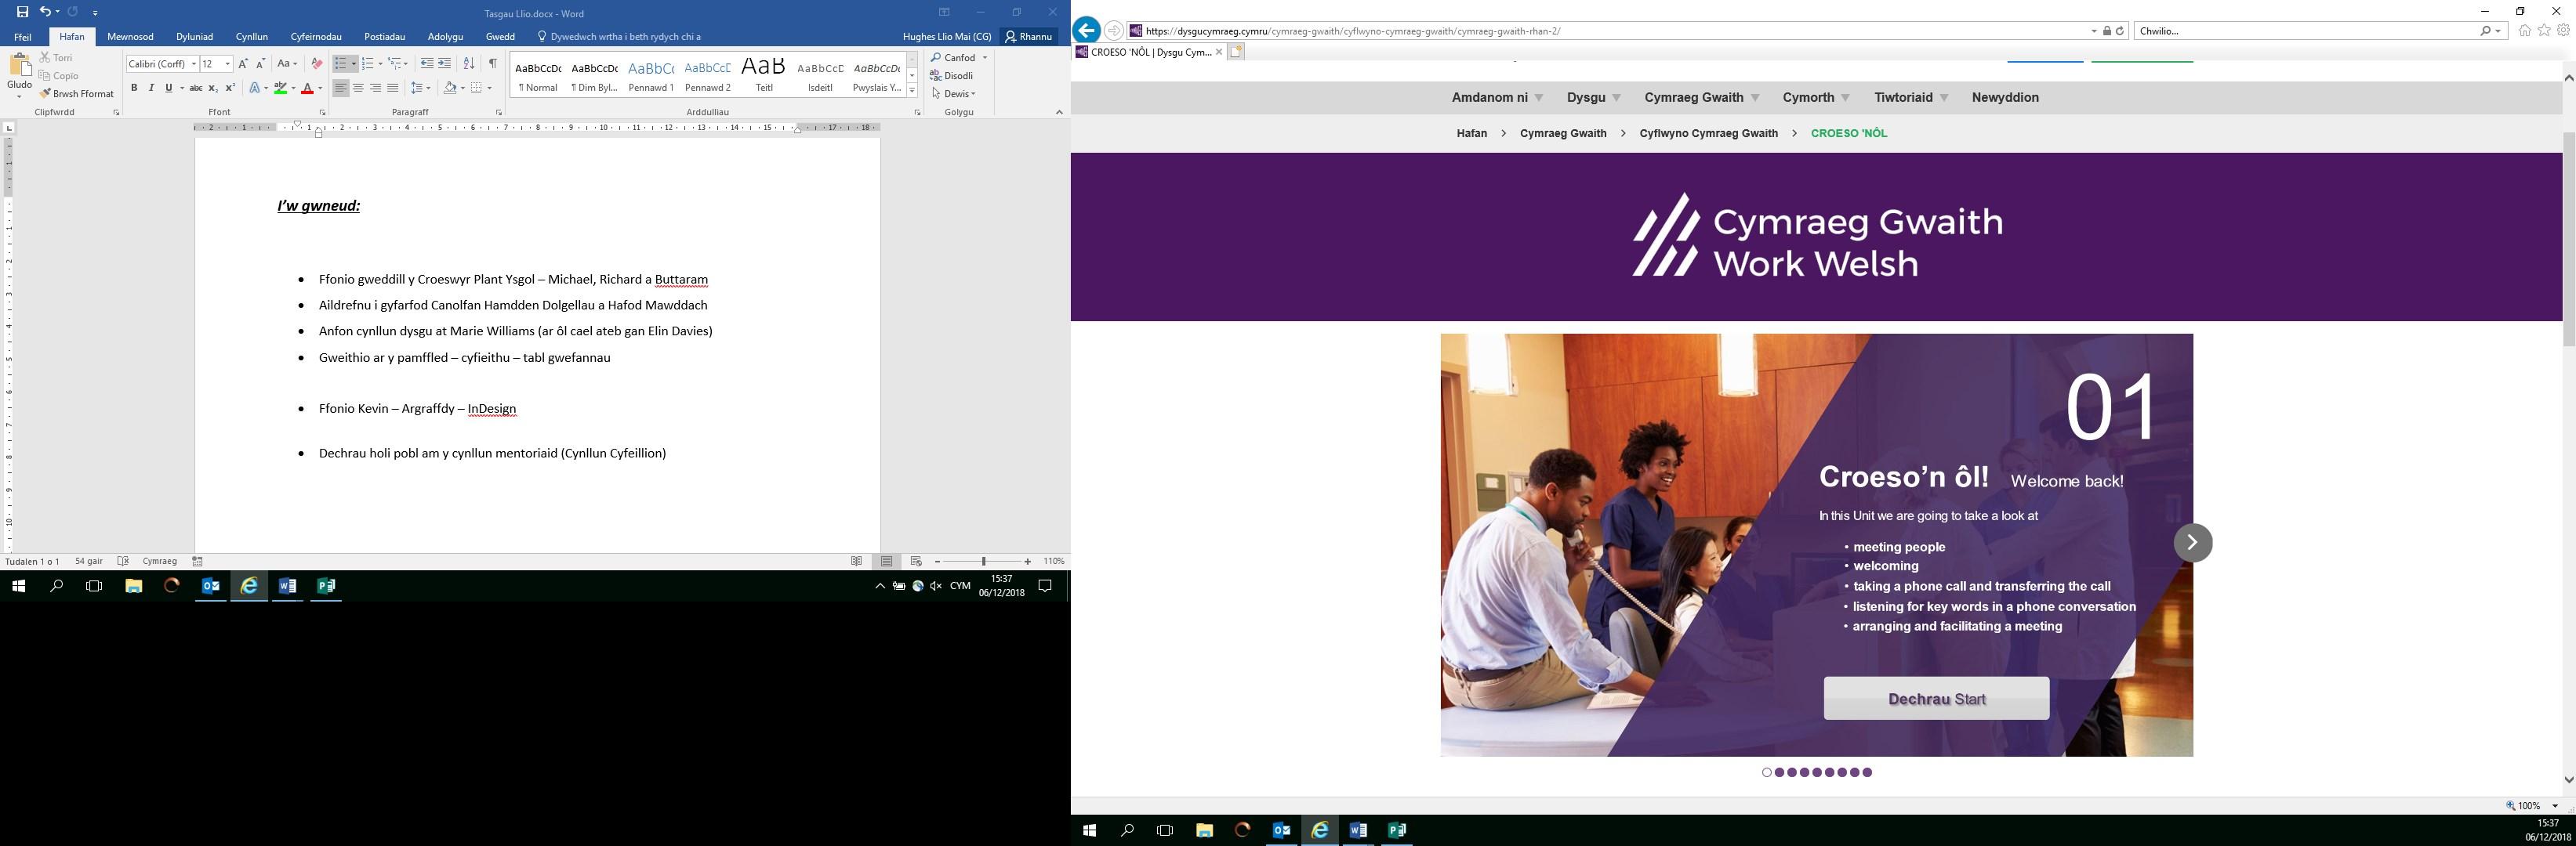Image resolution: width=2576 pixels, height=846 pixels.
Task: Toggle center alignment of paragraph
Action: point(358,89)
